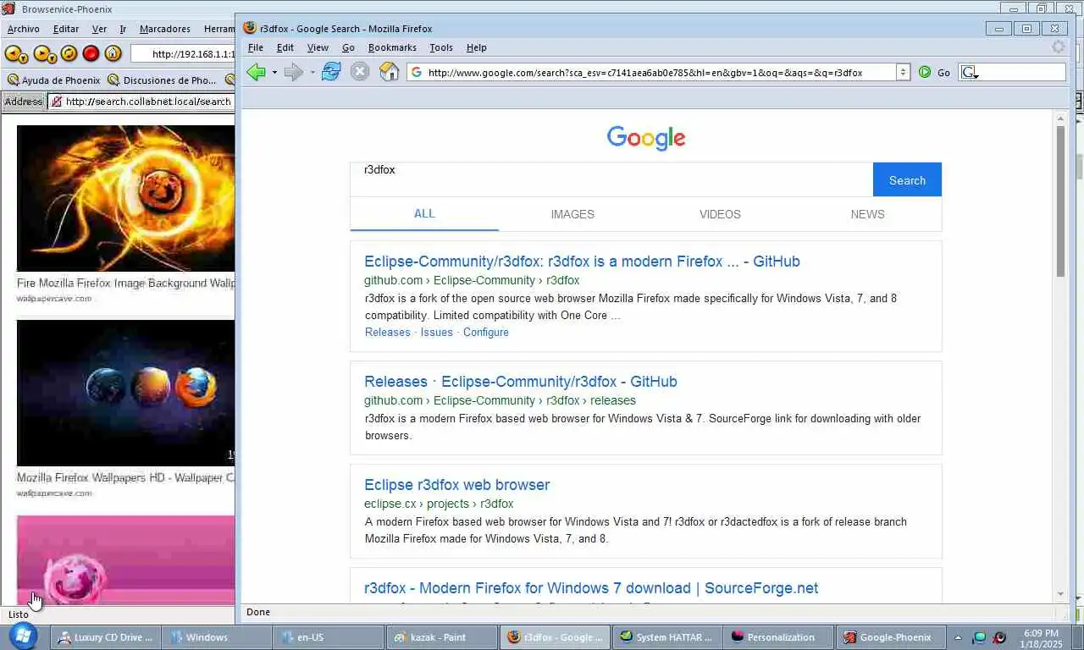
Task: Open the Releases sub-link under first result
Action: [x=388, y=333]
